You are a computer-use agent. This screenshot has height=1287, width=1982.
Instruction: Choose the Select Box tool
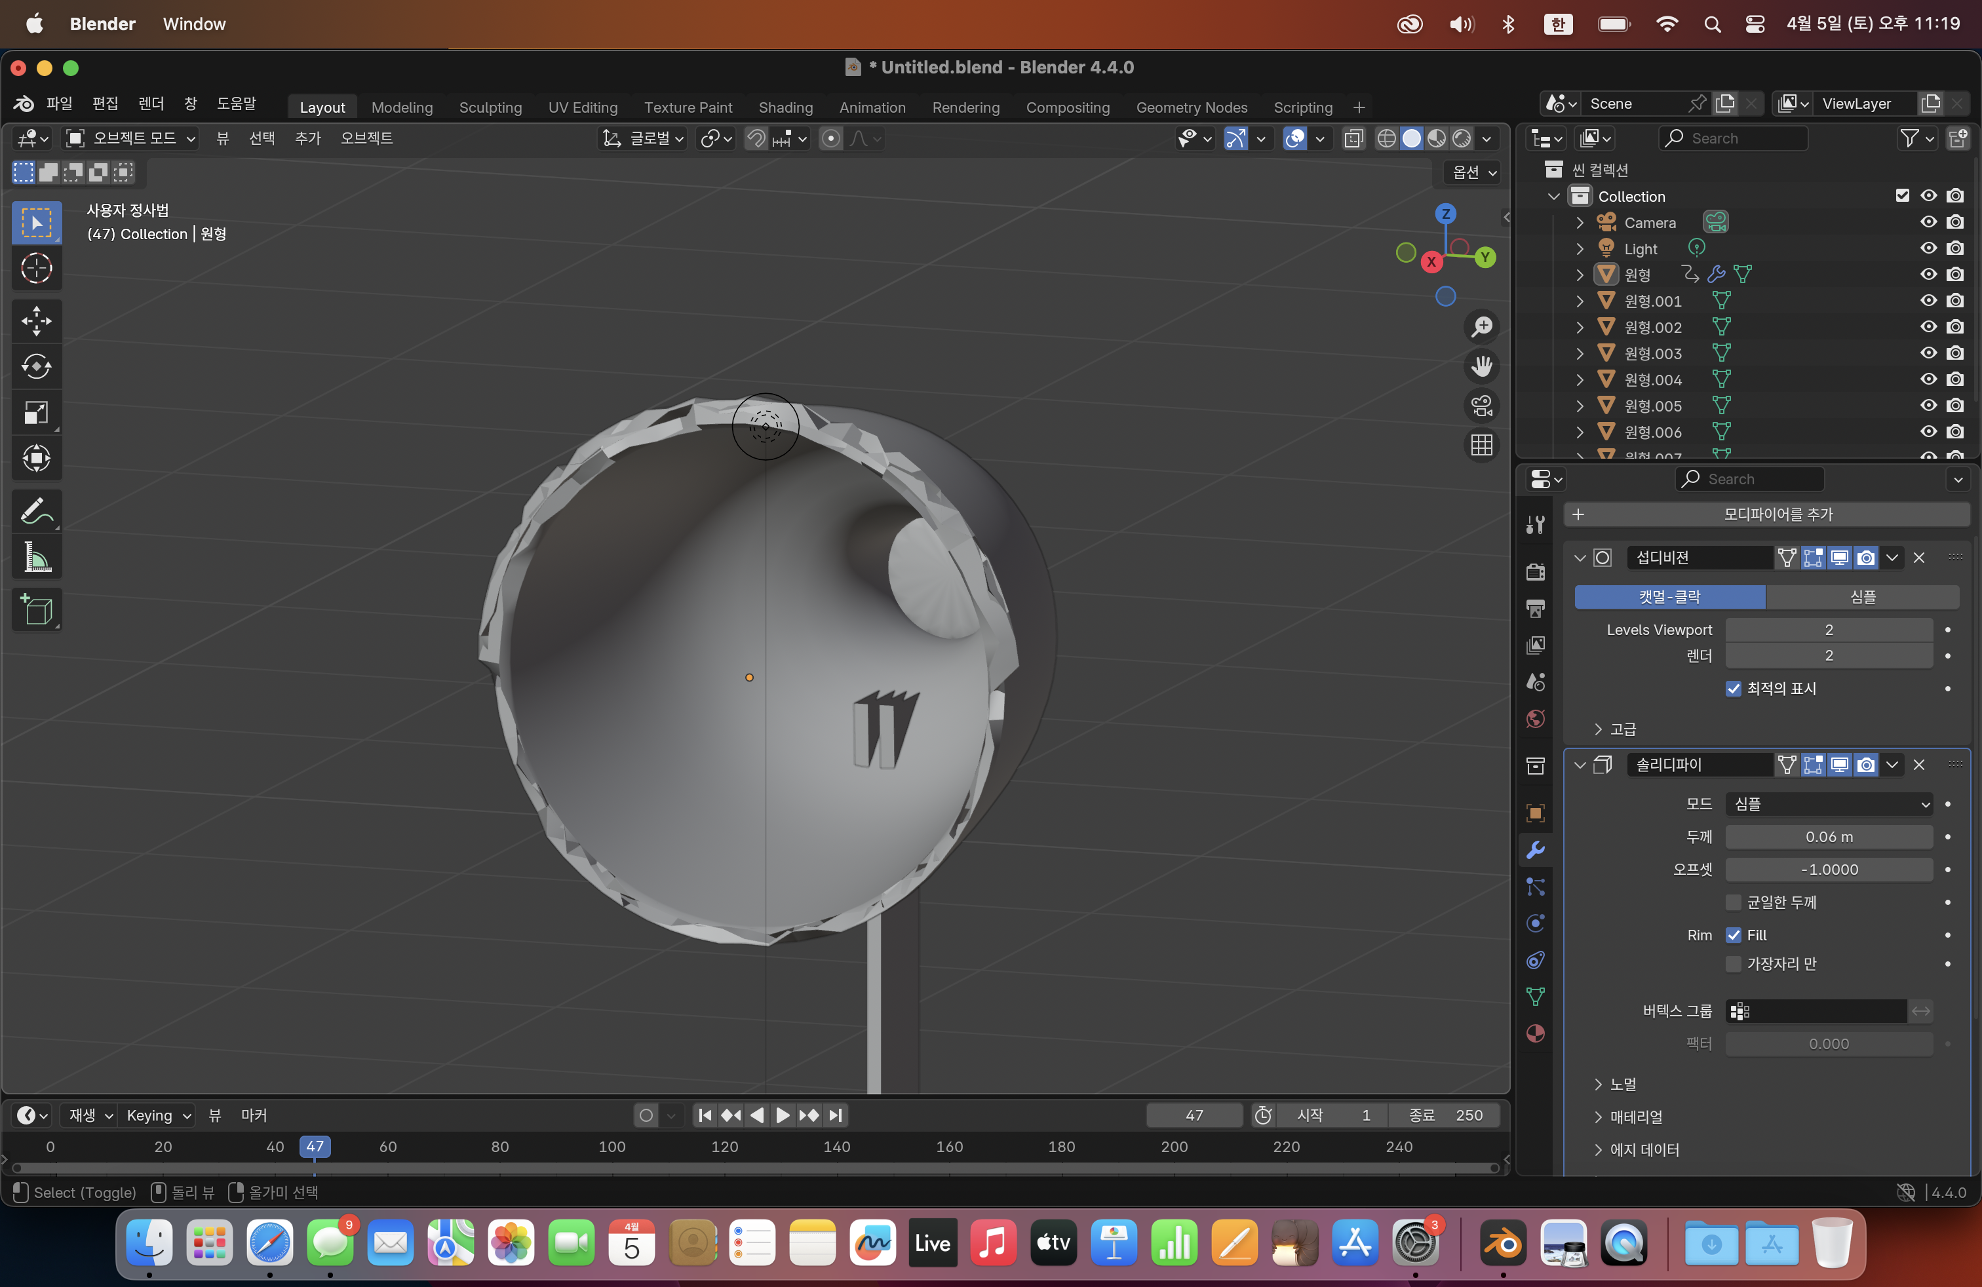click(x=37, y=222)
